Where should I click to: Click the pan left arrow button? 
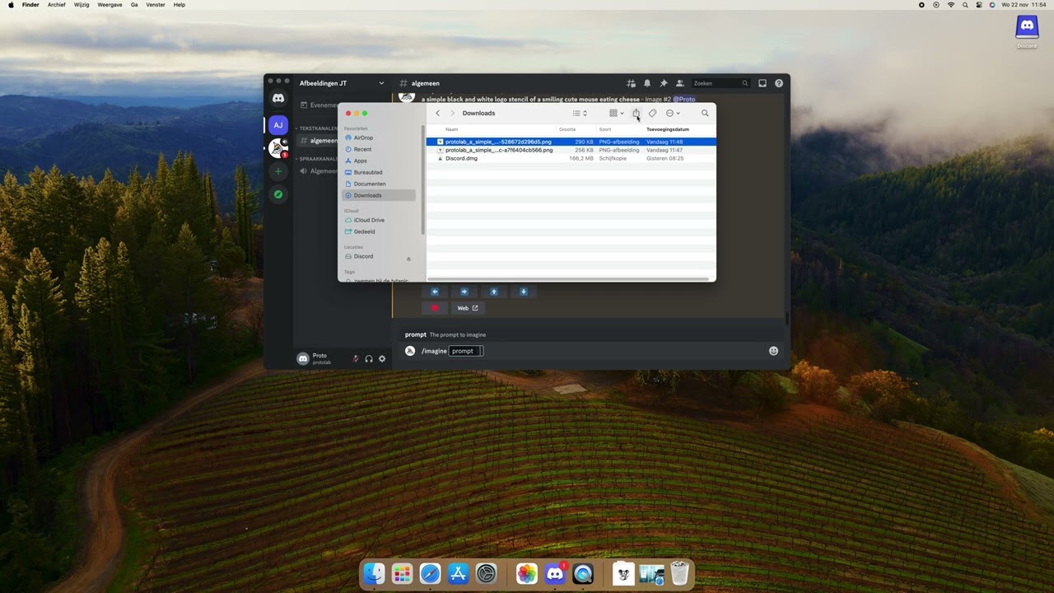(x=435, y=292)
